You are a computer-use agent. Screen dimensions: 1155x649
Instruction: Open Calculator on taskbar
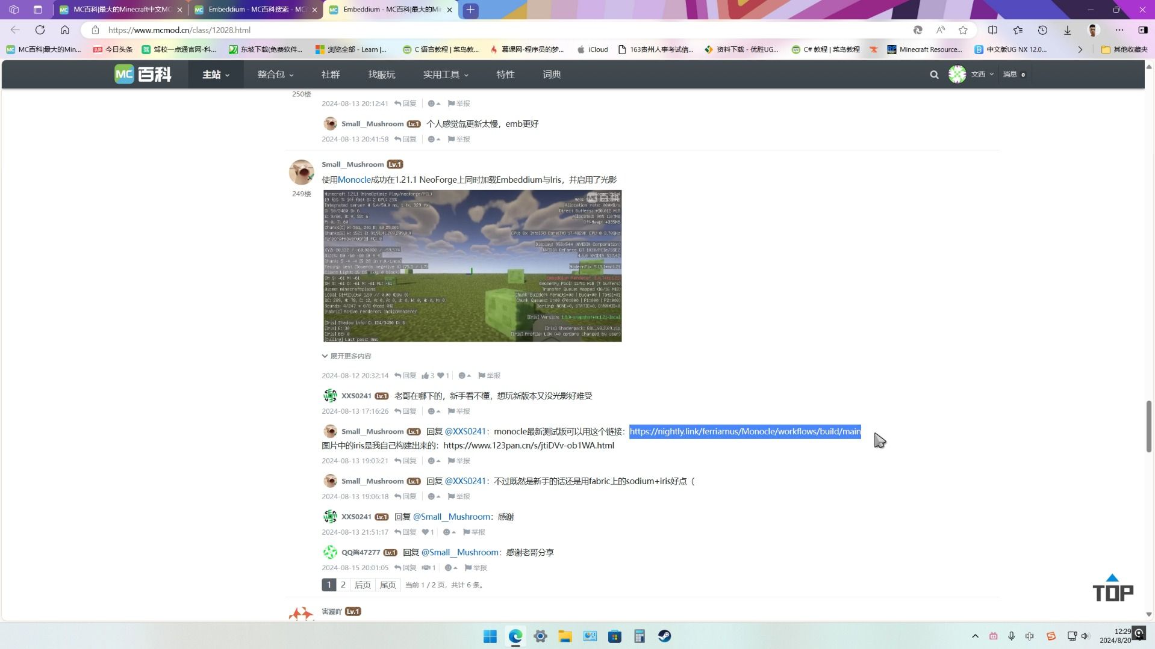pos(640,636)
